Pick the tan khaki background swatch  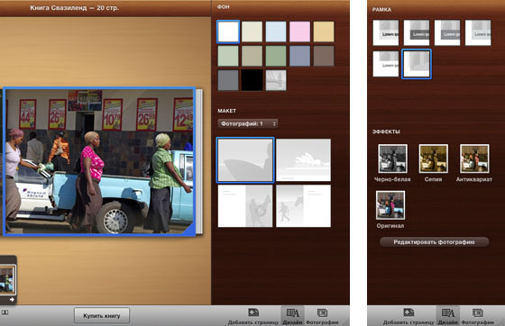[x=252, y=56]
